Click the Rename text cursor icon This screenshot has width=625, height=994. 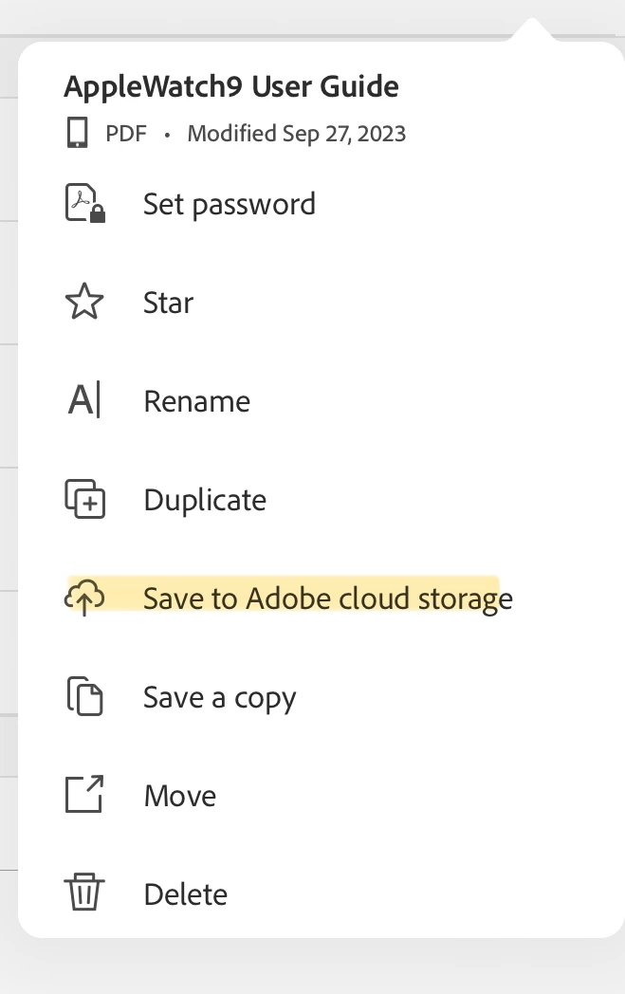84,401
